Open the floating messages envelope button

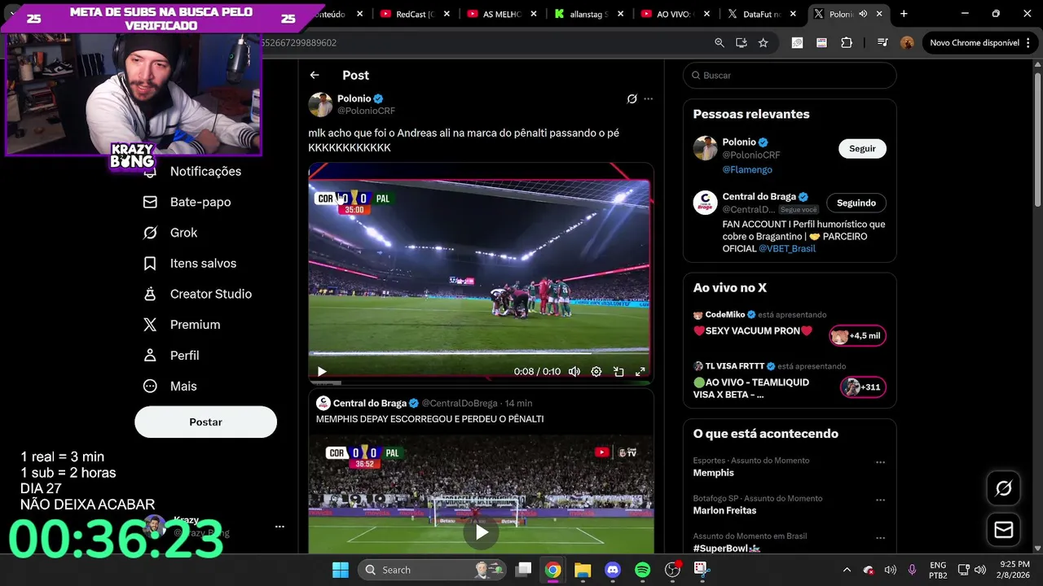pyautogui.click(x=1004, y=530)
